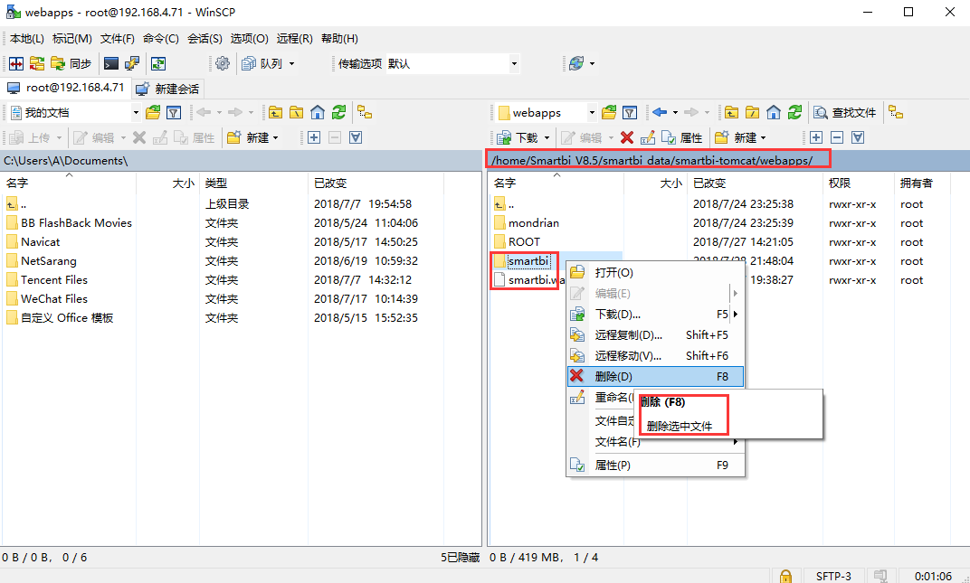970x583 pixels.
Task: Expand the remote panel 新建 dropdown arrow
Action: (763, 137)
